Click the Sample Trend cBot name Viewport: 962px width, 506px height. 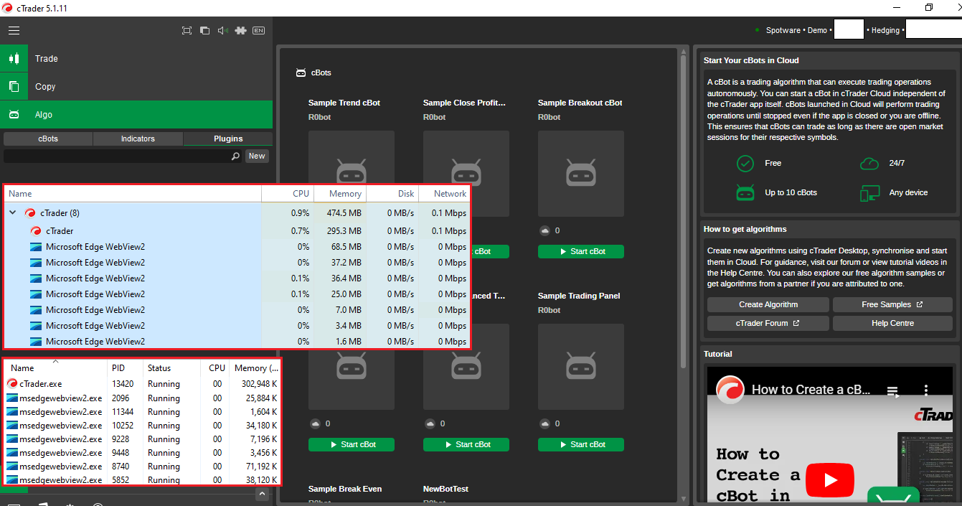[x=344, y=103]
